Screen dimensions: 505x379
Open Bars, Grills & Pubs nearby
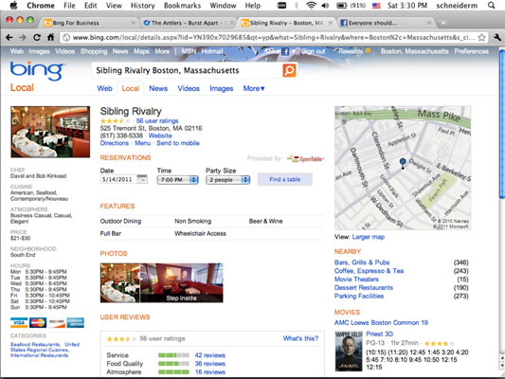click(362, 262)
